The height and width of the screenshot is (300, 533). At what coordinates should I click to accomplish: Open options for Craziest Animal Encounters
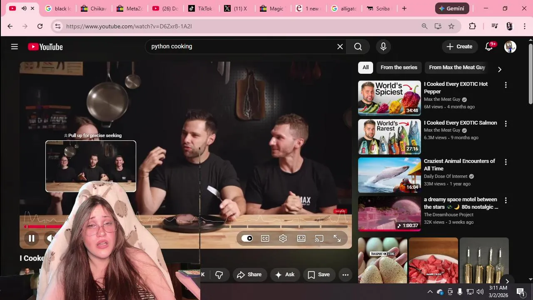click(x=506, y=162)
